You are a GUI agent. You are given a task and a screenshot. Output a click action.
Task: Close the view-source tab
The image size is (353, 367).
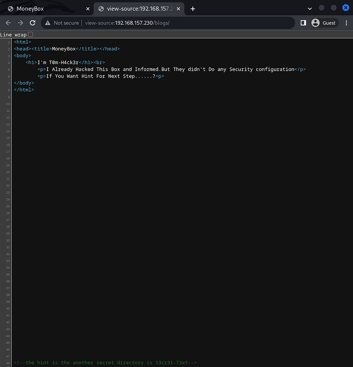(x=178, y=8)
